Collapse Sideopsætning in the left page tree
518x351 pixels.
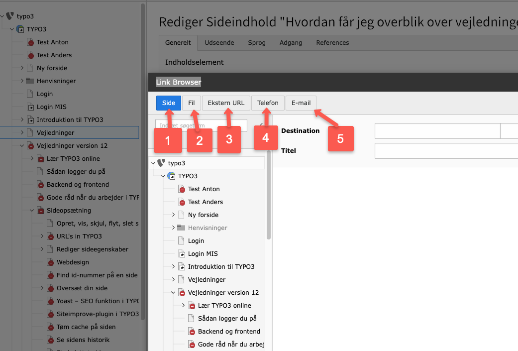point(32,210)
